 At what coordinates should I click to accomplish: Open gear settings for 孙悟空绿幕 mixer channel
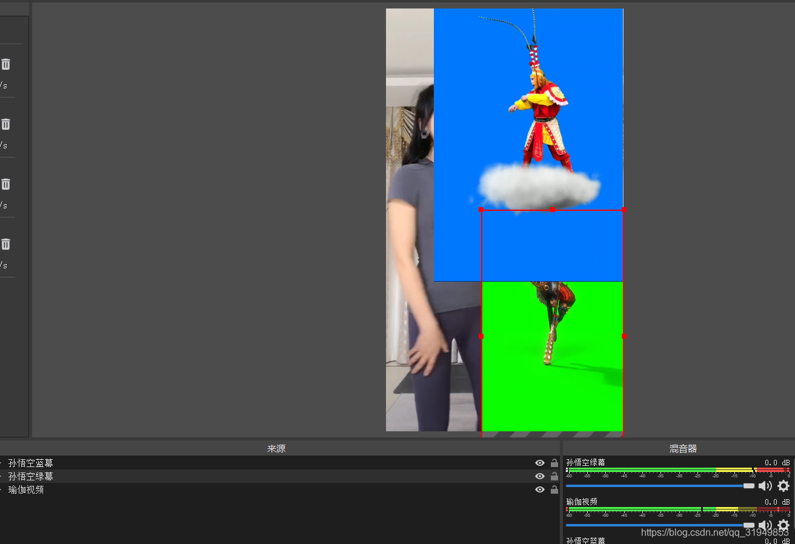(783, 486)
